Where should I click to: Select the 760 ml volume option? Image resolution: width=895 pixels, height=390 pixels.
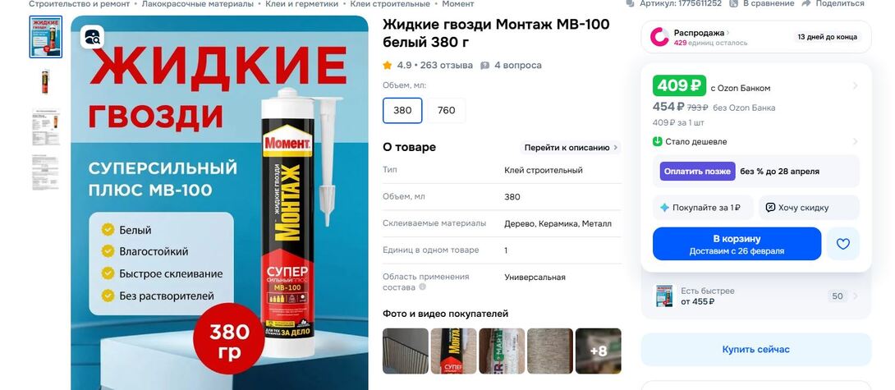coord(447,110)
